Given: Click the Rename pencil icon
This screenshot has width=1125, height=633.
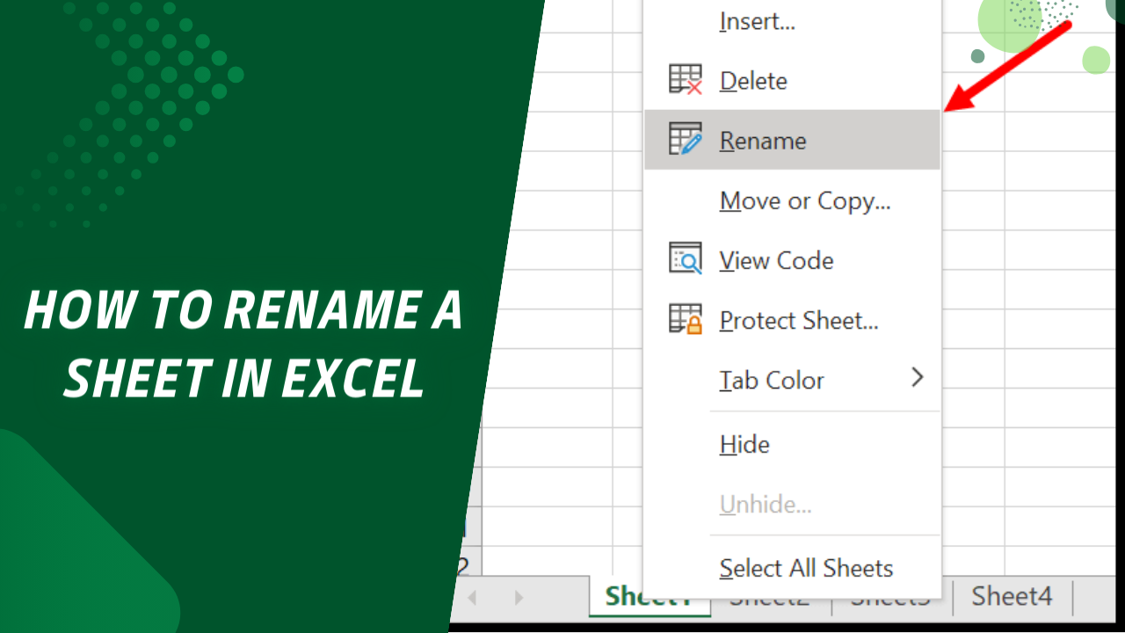Looking at the screenshot, I should coord(685,139).
